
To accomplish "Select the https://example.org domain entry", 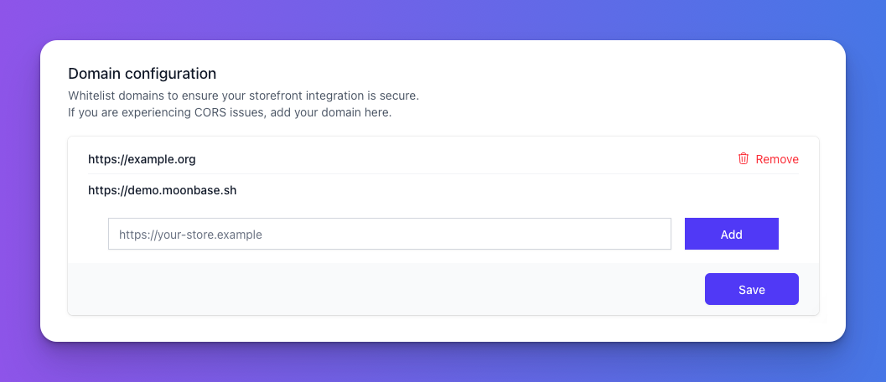I will (142, 159).
